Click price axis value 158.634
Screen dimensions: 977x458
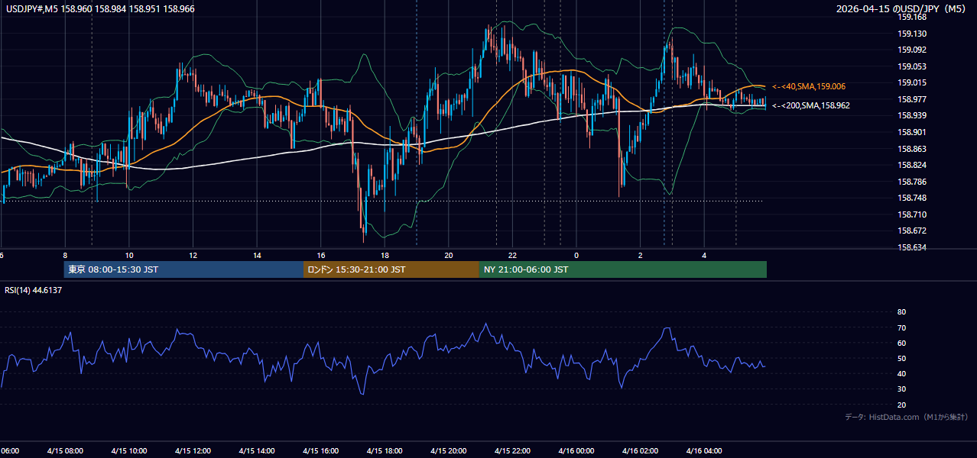click(912, 248)
